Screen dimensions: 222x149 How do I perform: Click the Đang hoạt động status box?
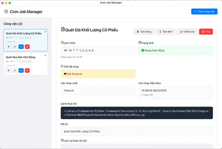click(x=175, y=50)
